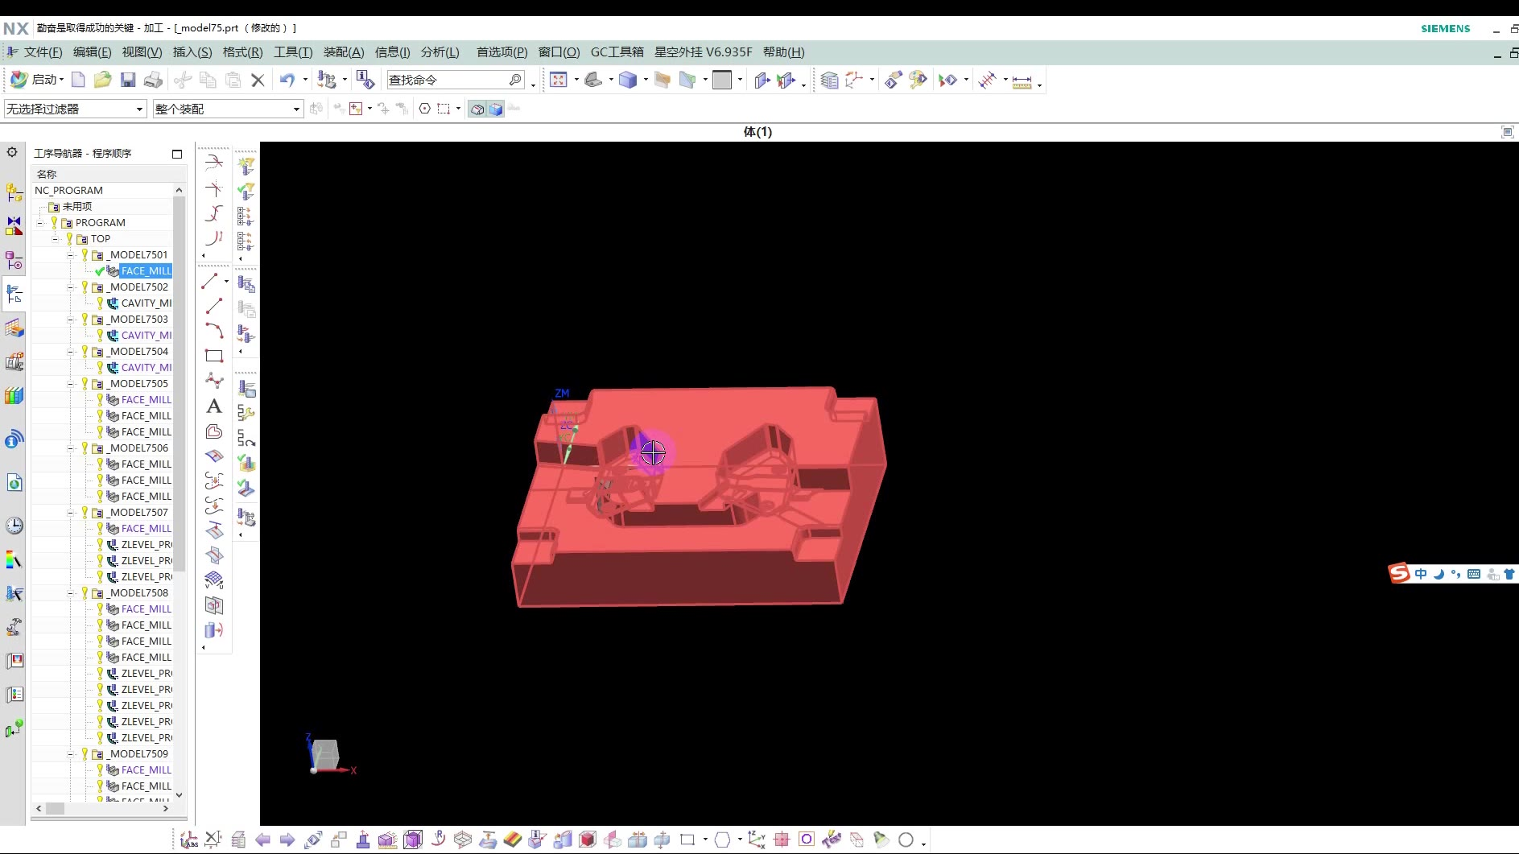The image size is (1519, 854).
Task: Click the Sogou IME '中' language button
Action: pos(1420,574)
